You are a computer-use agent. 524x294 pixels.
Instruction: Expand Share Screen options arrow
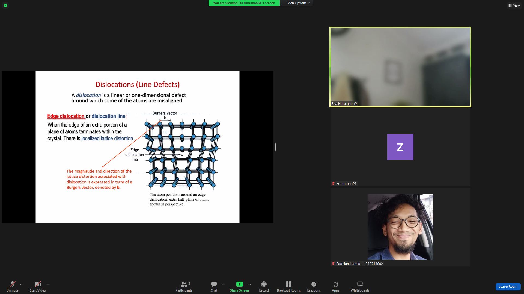pos(250,284)
